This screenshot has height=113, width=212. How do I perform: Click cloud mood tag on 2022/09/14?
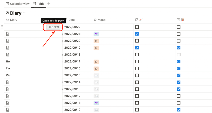pyautogui.click(x=96, y=82)
